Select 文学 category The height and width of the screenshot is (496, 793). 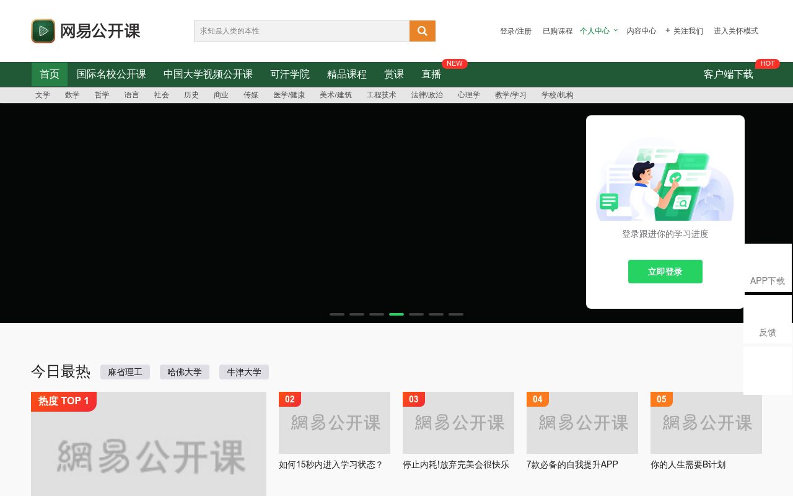(43, 95)
